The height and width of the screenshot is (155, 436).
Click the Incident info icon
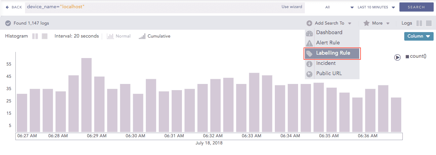(x=309, y=64)
